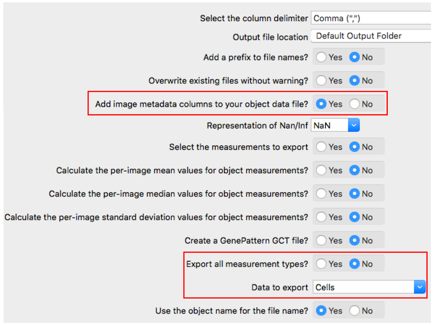434x325 pixels.
Task: Select Yes for Add a prefix to file names
Action: [x=321, y=57]
